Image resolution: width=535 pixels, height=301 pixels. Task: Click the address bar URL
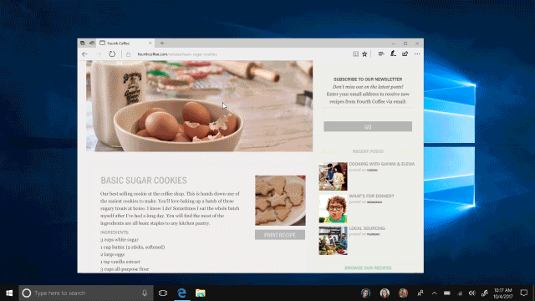click(x=177, y=54)
